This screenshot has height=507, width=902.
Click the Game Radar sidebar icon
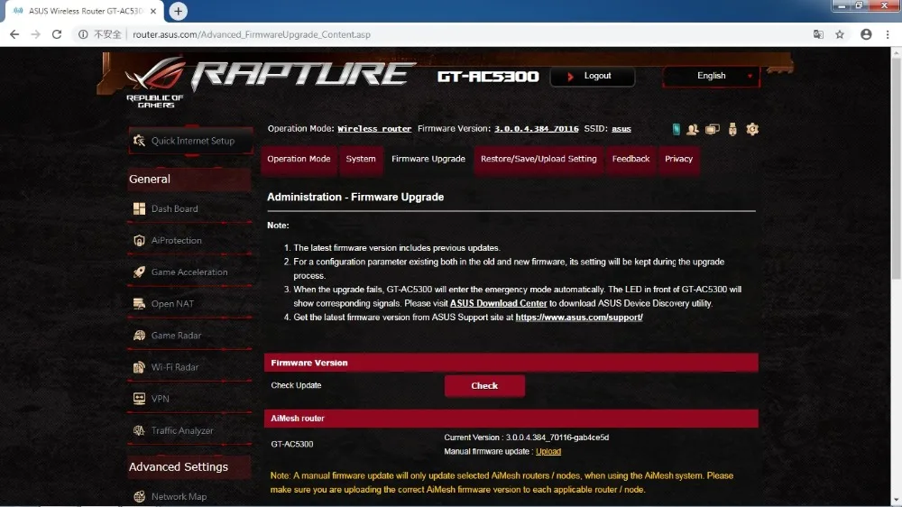(x=139, y=336)
